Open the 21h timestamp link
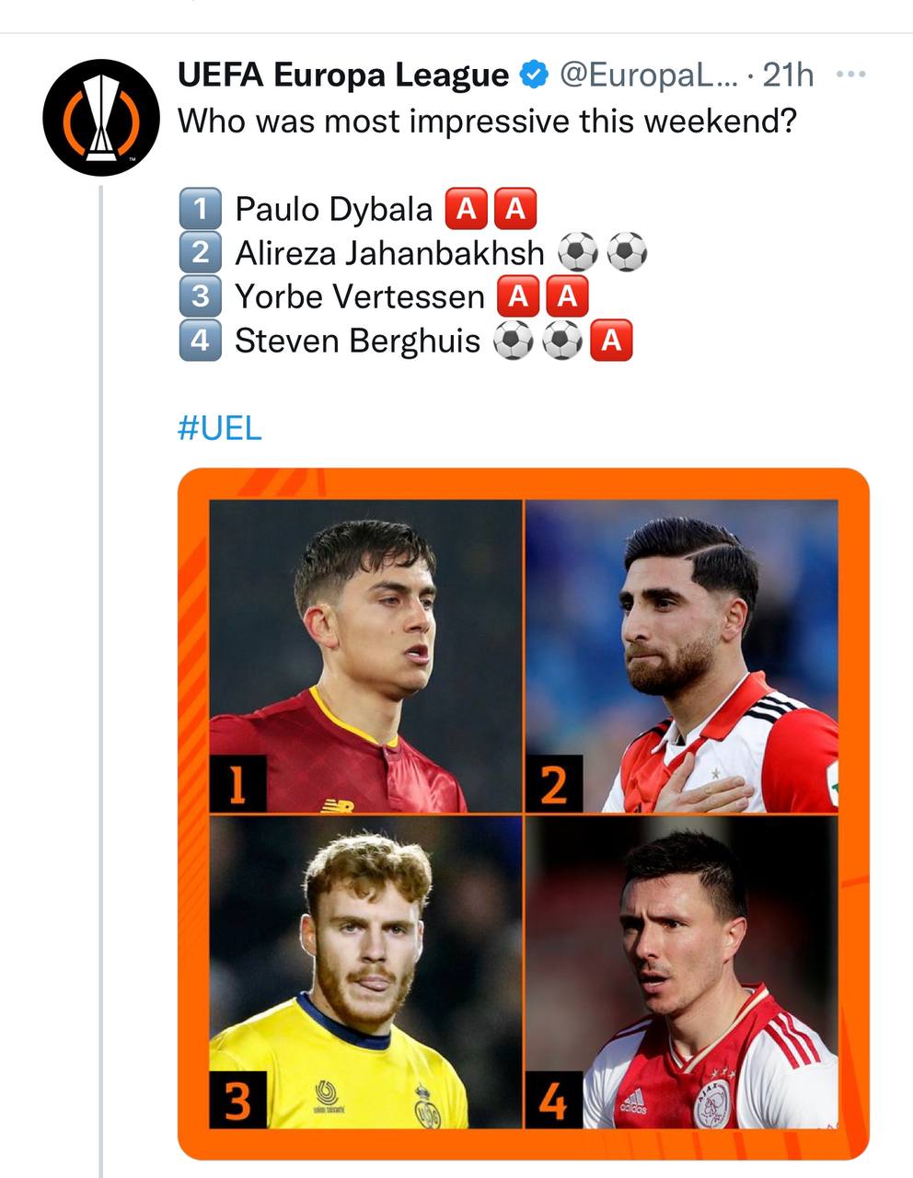 coord(789,75)
